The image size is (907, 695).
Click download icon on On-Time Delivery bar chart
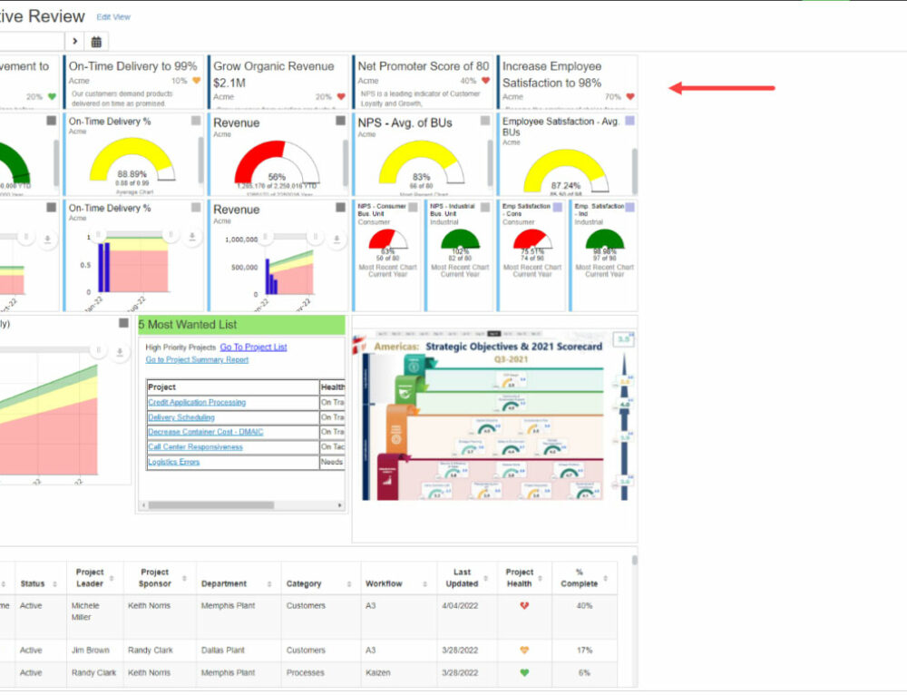click(192, 238)
